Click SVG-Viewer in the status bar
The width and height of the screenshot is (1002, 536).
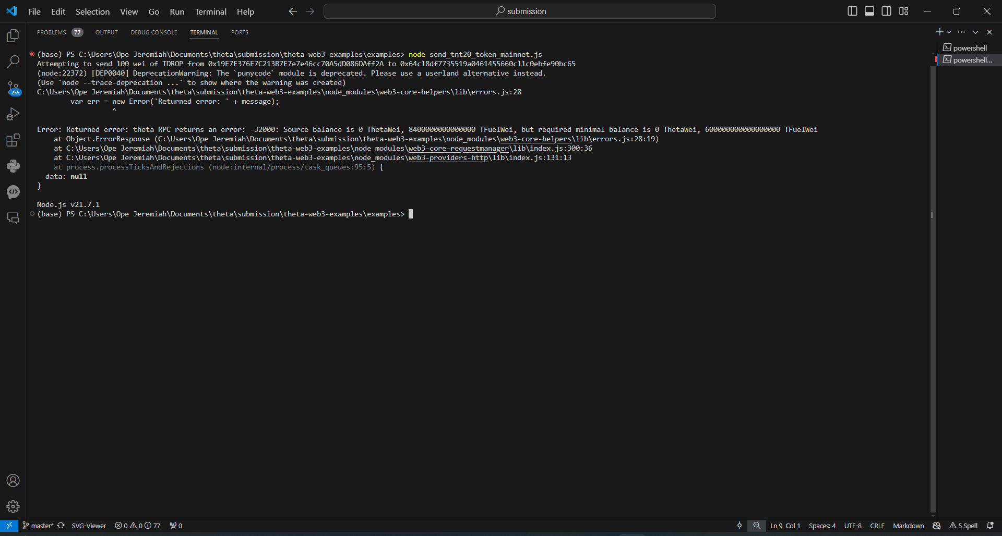pos(89,526)
